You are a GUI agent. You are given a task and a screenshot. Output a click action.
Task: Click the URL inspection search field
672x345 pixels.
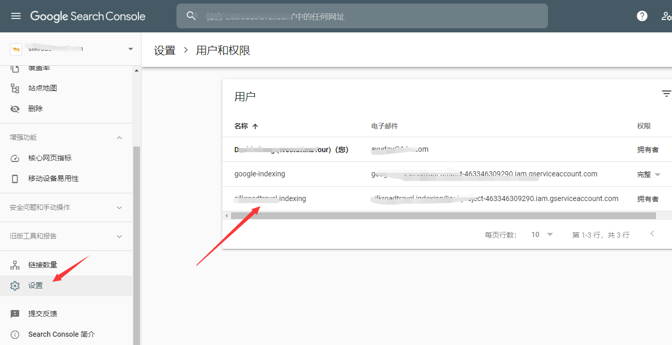coord(362,16)
